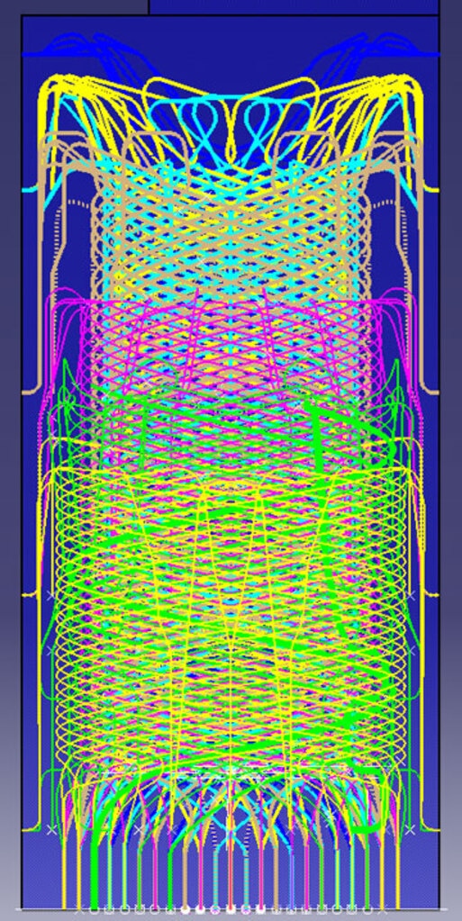462x921 pixels.
Task: Click the lowest white X marker on the right side
Action: click(411, 829)
